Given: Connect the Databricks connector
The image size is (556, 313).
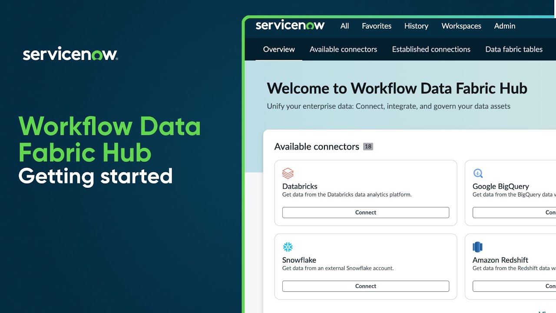Looking at the screenshot, I should 365,212.
